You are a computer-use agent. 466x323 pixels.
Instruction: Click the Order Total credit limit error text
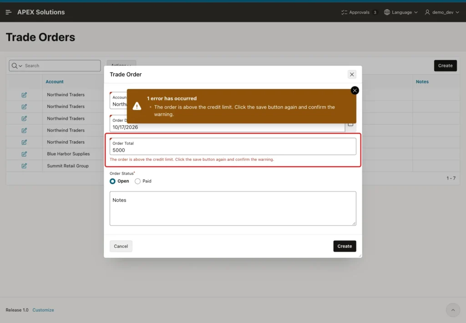coord(192,159)
